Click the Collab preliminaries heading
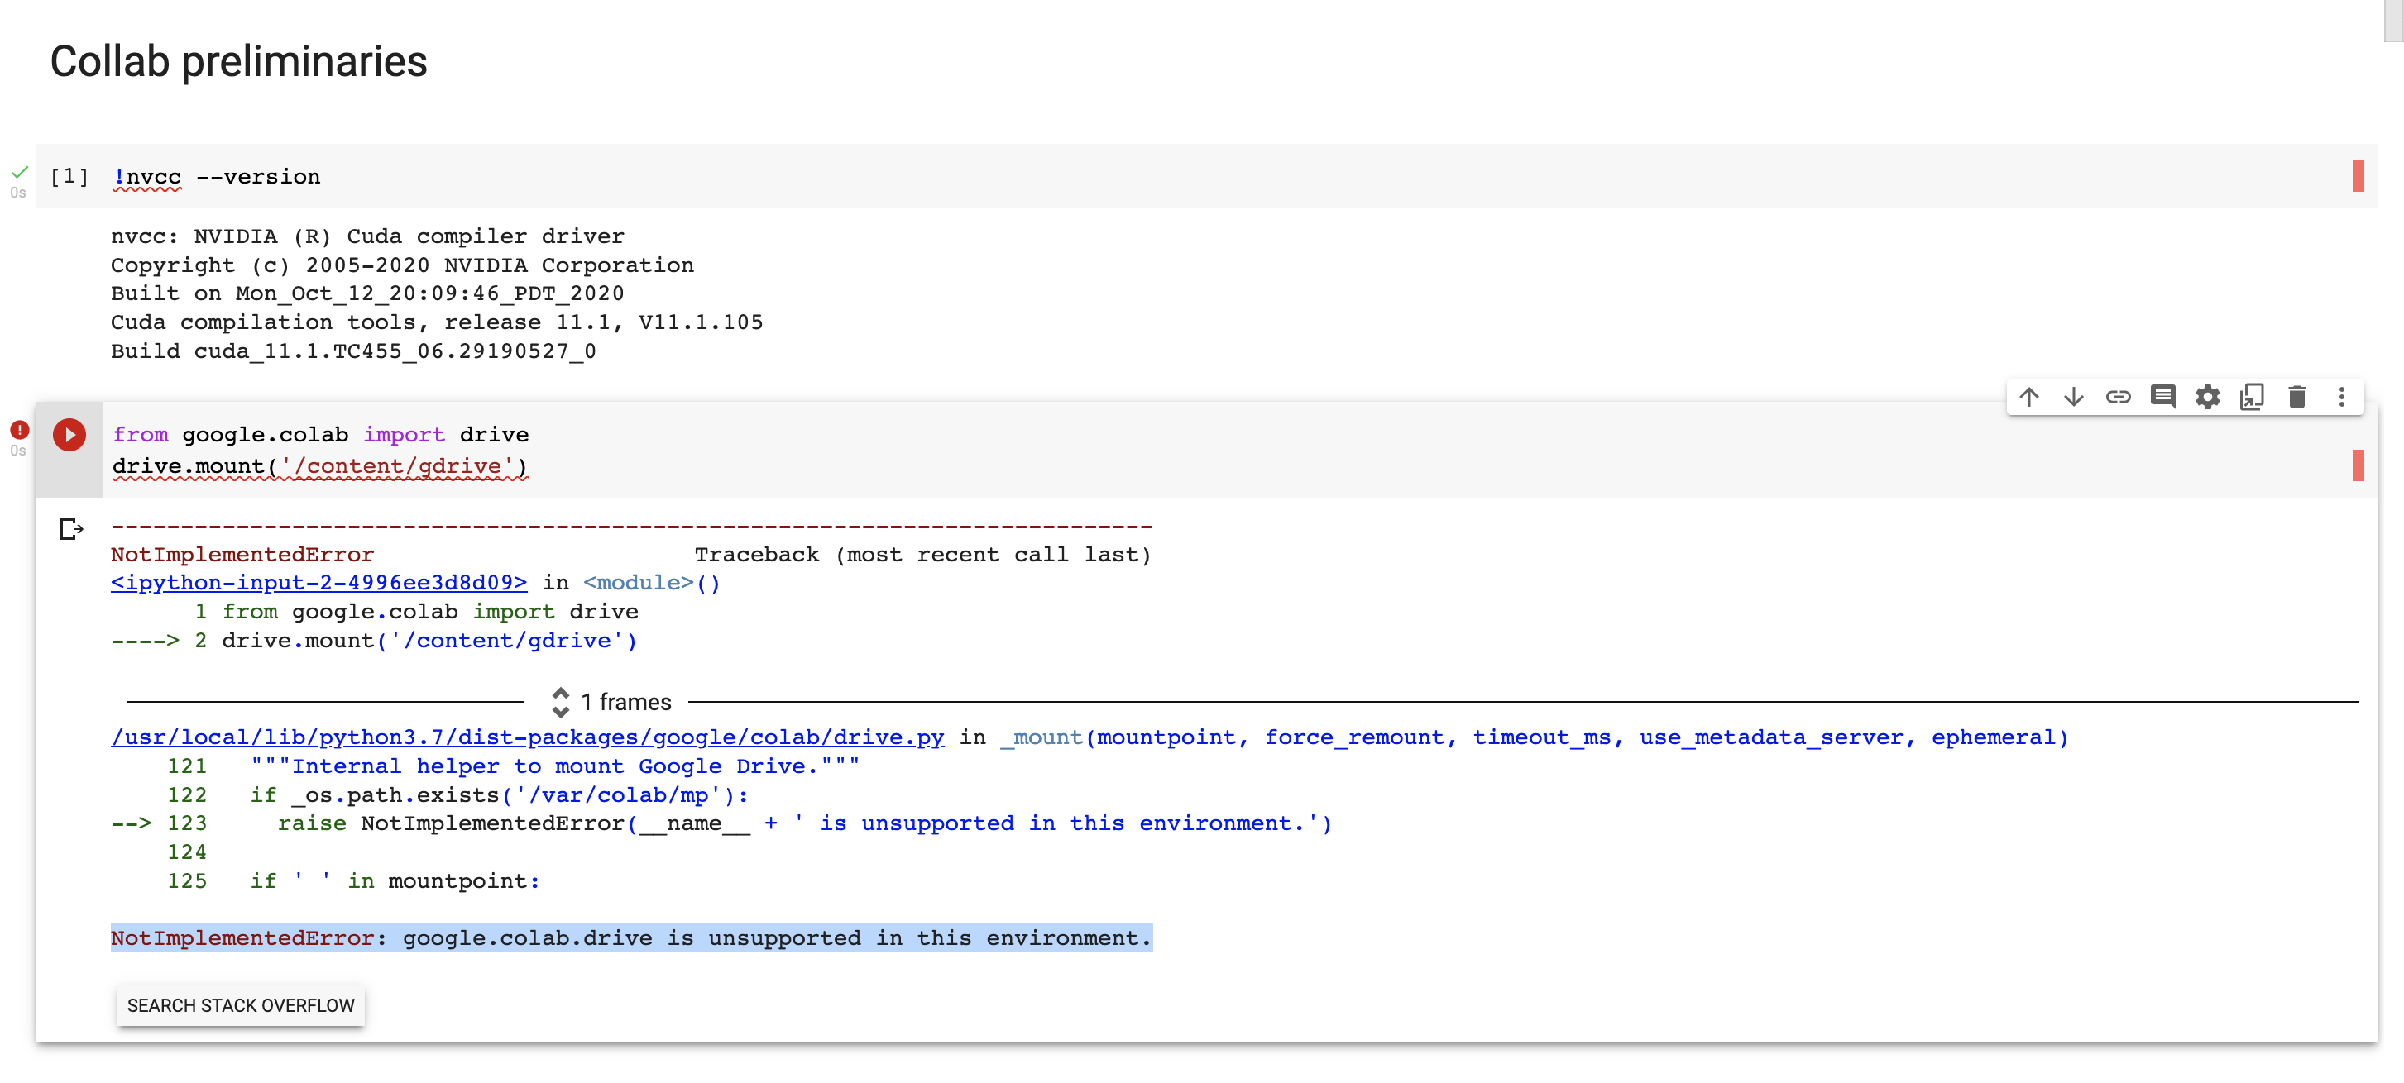The width and height of the screenshot is (2404, 1083). (x=239, y=61)
